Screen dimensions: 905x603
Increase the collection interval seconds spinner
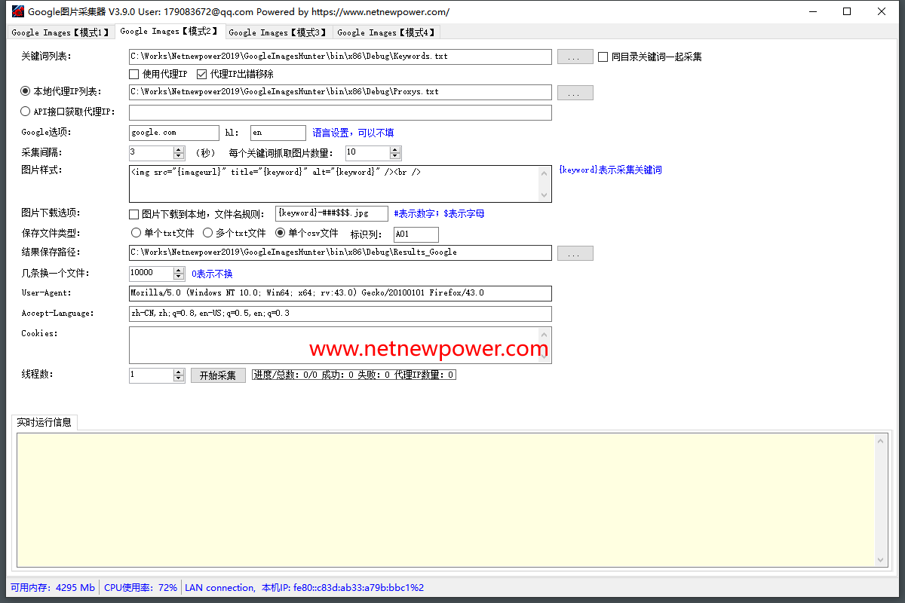point(179,150)
